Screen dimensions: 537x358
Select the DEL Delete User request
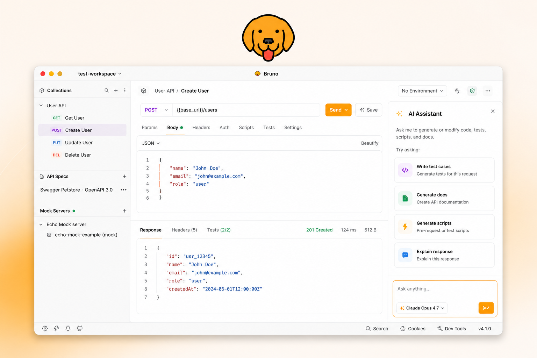coord(82,155)
